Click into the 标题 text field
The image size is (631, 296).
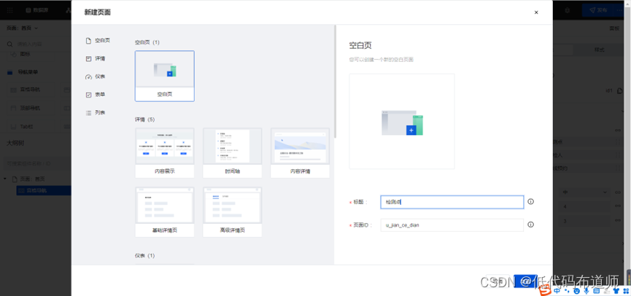[452, 202]
